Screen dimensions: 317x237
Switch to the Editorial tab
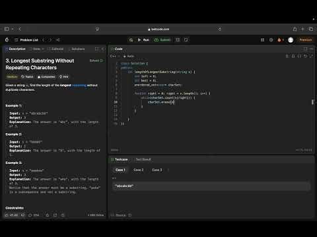[x=55, y=49]
